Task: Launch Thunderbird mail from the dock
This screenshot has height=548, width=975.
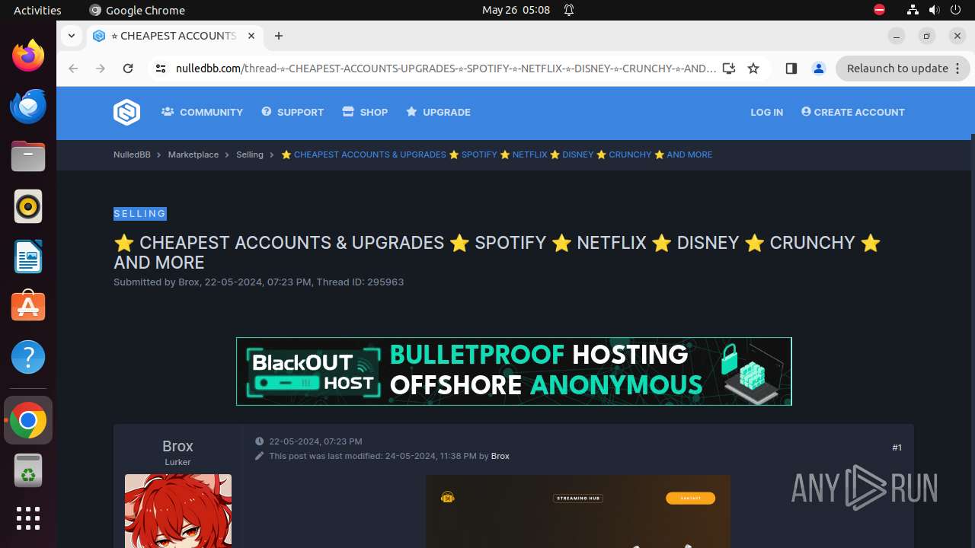Action: pos(28,106)
